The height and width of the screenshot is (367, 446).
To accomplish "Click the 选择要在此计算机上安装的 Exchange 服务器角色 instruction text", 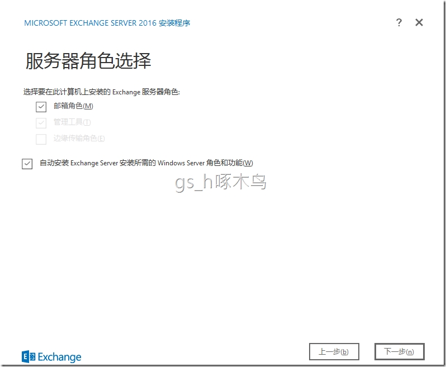I will 102,92.
